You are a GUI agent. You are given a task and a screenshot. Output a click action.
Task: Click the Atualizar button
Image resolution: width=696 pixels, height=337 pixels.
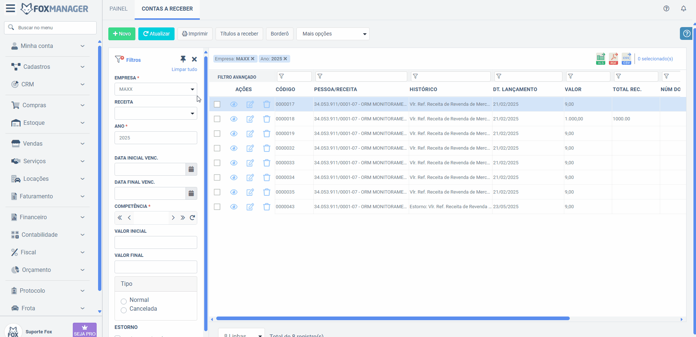[156, 34]
